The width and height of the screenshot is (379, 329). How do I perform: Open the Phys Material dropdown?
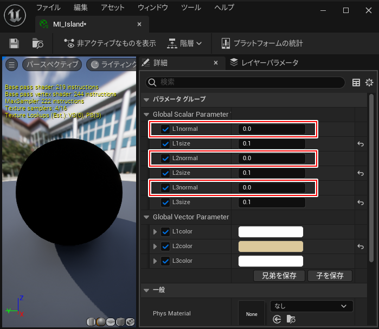[311, 306]
